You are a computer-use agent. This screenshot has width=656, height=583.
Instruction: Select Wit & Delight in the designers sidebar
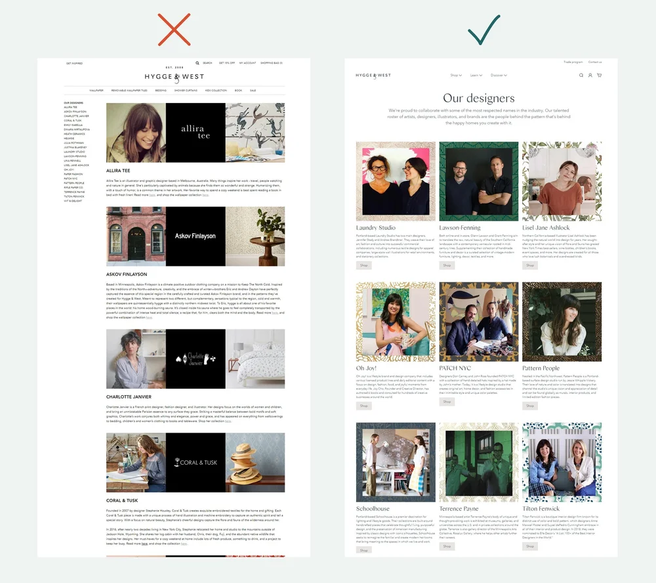click(x=73, y=201)
